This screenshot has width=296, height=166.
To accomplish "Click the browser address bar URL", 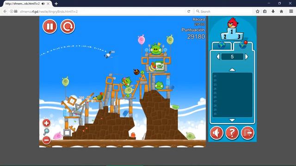I will (49, 12).
